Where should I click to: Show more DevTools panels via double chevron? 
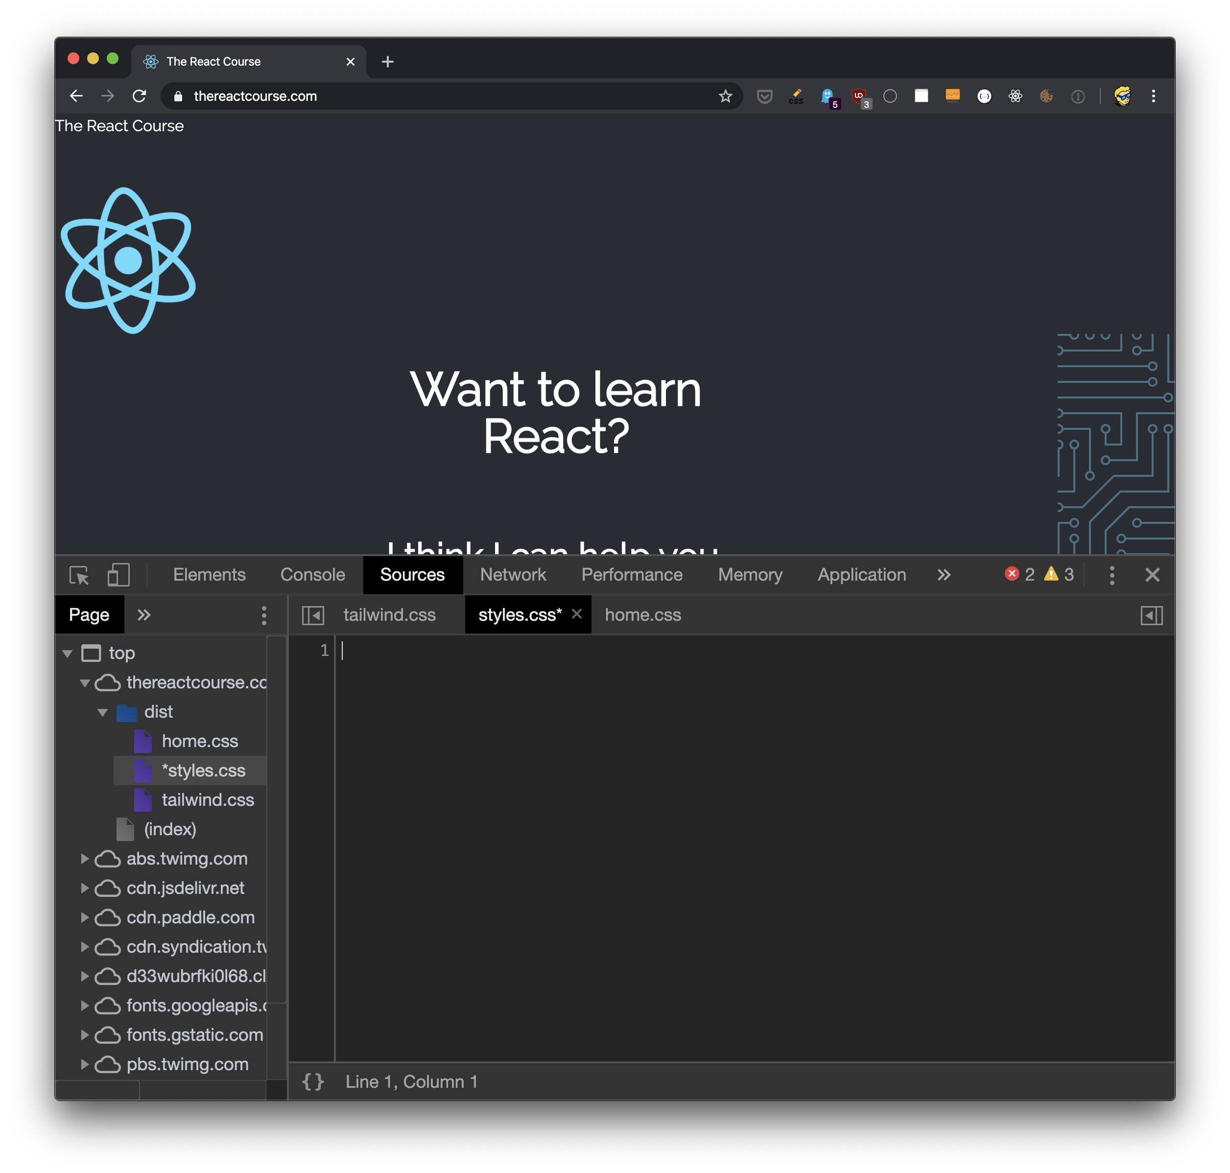944,575
